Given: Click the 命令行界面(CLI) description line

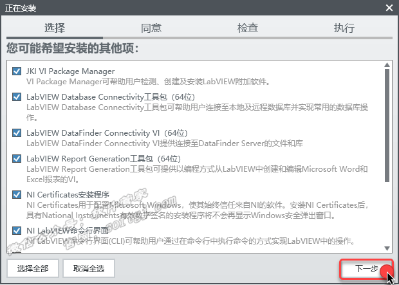Looking at the screenshot, I should pyautogui.click(x=190, y=241).
